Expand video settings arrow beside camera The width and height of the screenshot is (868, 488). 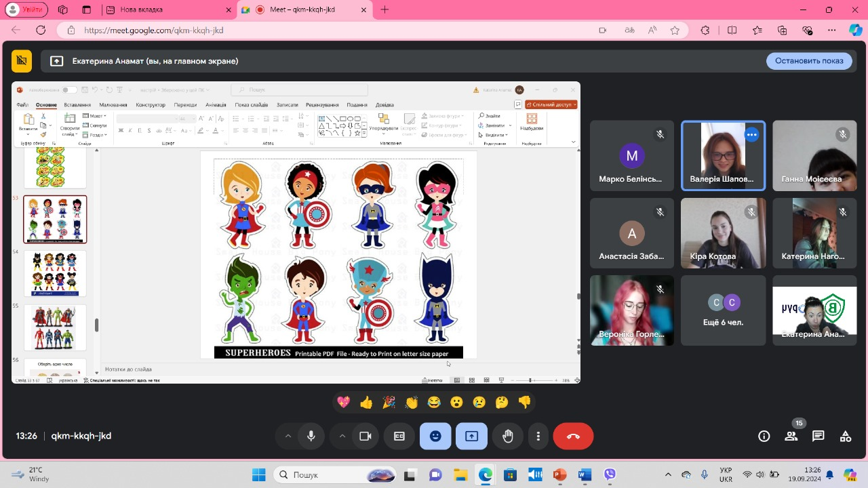[x=342, y=436]
